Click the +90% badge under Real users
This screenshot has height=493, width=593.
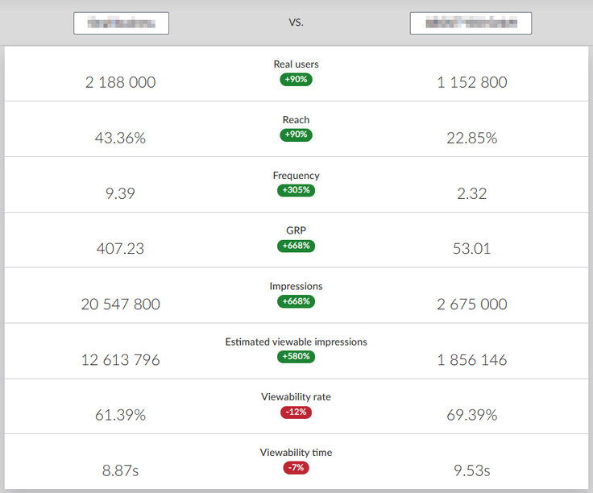pyautogui.click(x=296, y=80)
